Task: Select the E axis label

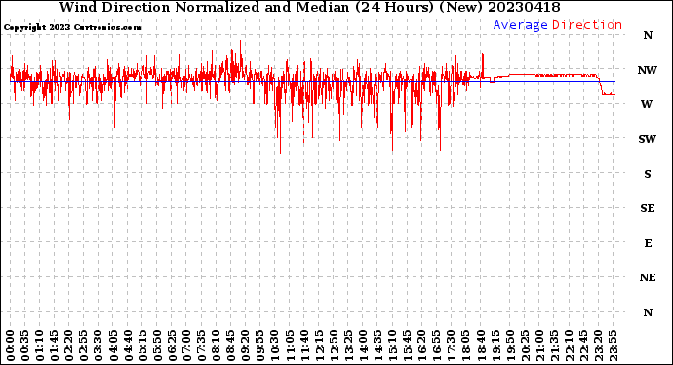Action: pos(648,243)
